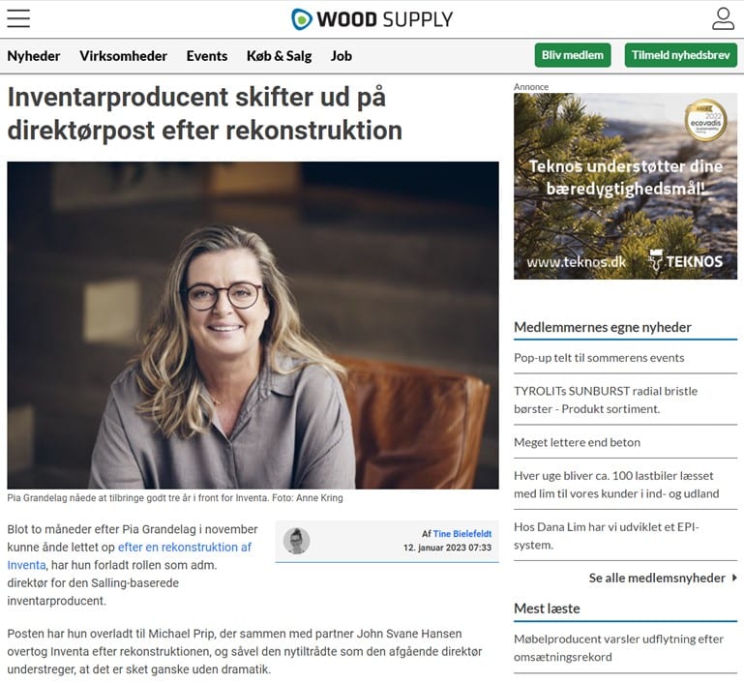Follow the 'efter en rekonstruktion af Inventa' link

[129, 556]
